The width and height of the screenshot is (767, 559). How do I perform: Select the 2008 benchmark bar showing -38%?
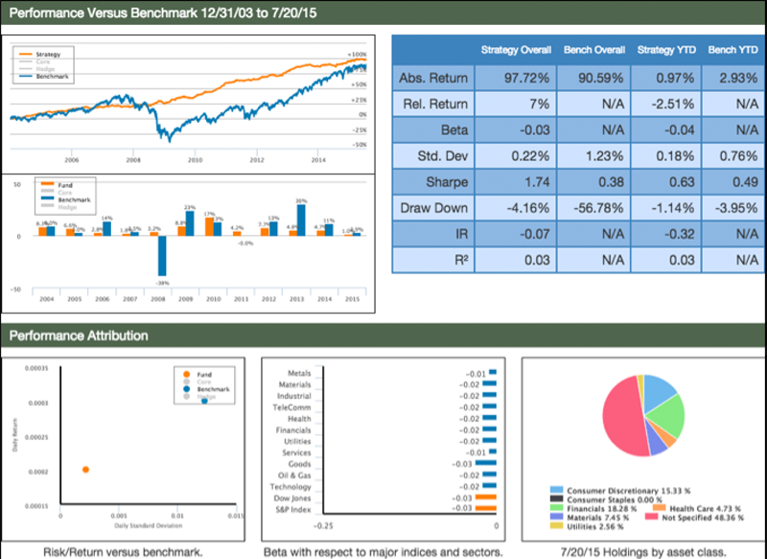click(162, 254)
